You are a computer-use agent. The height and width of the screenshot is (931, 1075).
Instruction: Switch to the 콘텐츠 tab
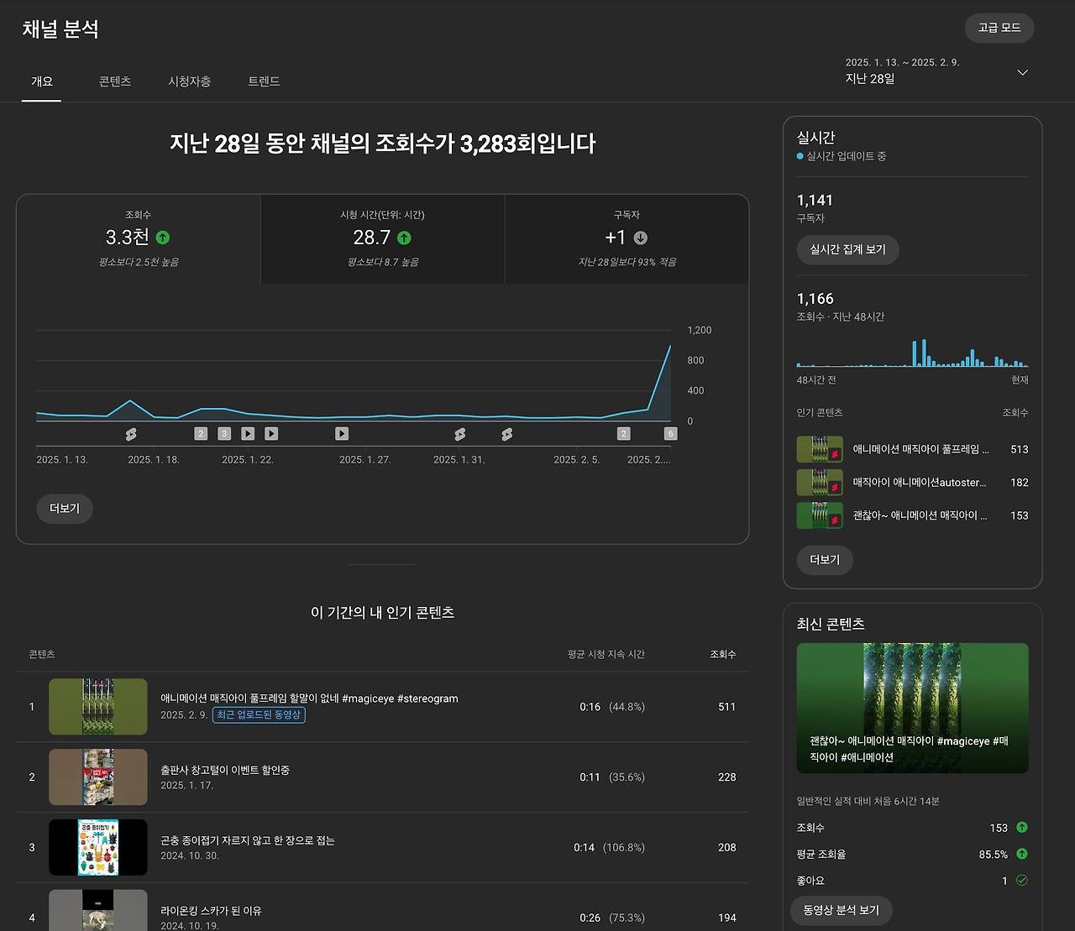tap(115, 81)
